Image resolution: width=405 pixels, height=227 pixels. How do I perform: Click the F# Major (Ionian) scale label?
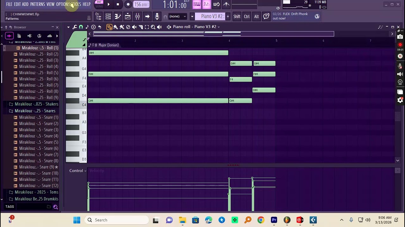tap(105, 45)
